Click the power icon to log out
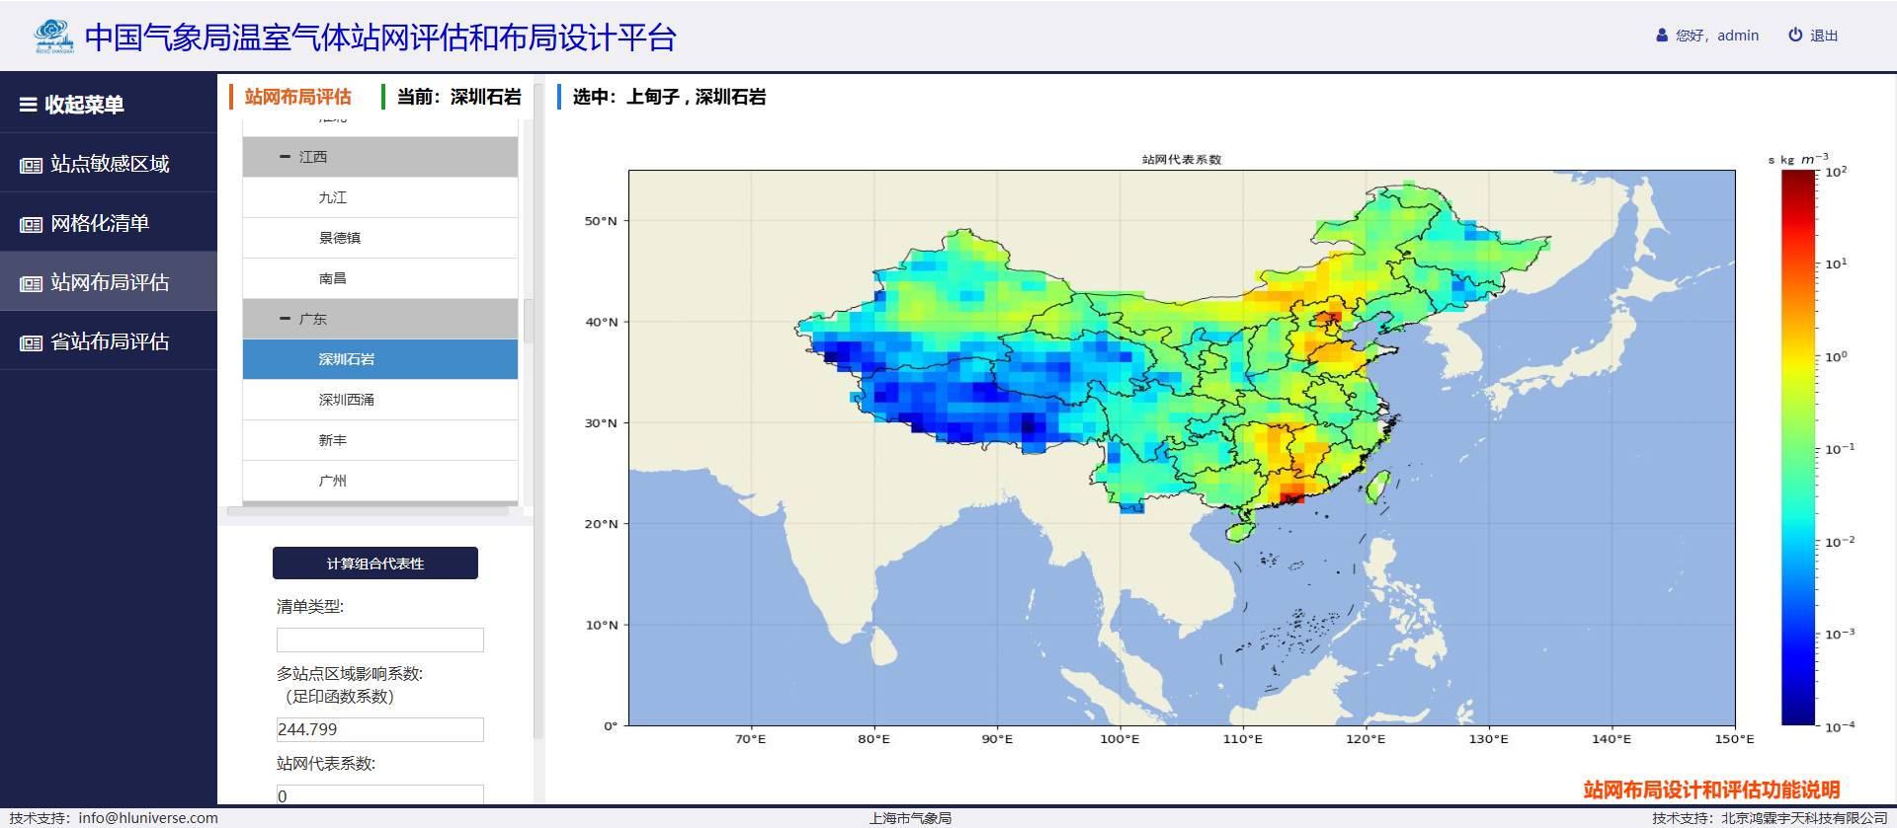 point(1795,35)
